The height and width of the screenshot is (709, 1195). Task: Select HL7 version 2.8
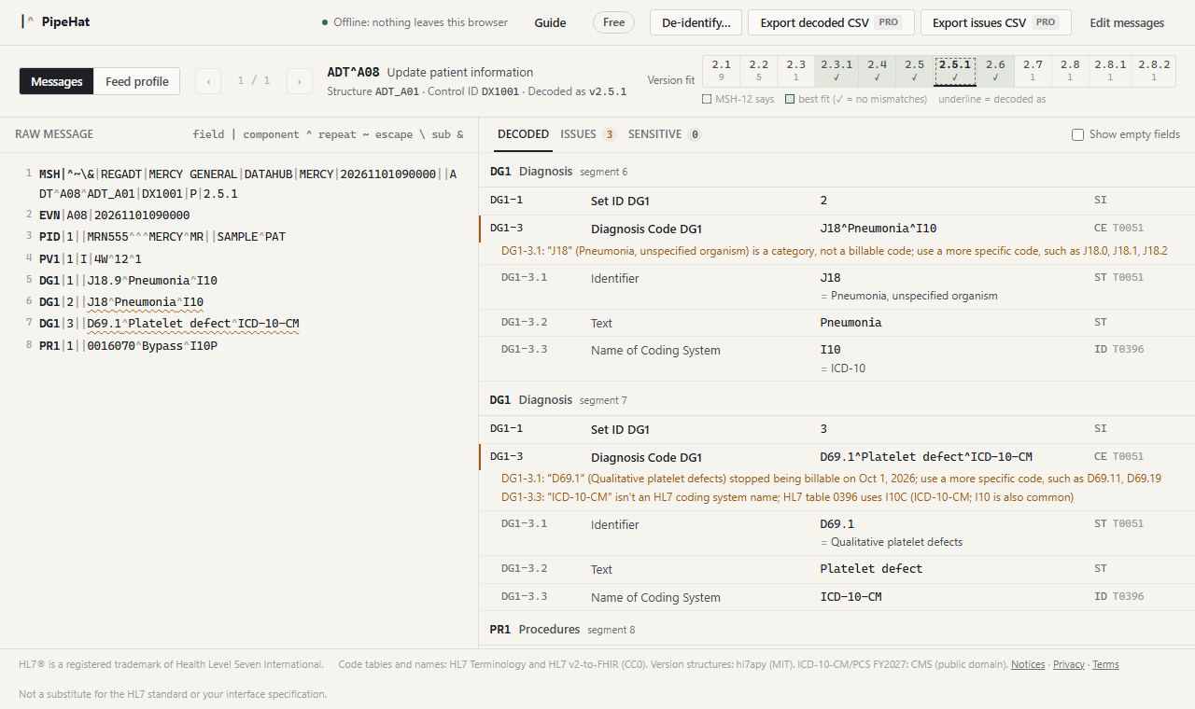pos(1070,71)
